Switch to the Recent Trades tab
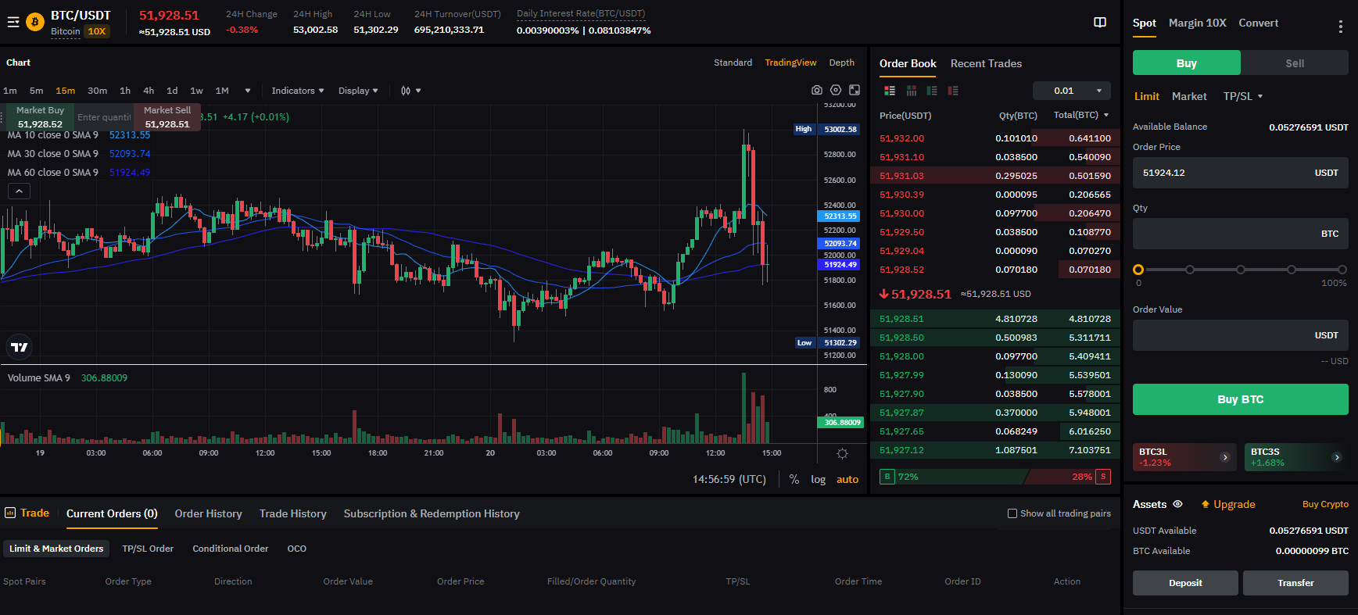This screenshot has width=1358, height=615. (x=986, y=63)
